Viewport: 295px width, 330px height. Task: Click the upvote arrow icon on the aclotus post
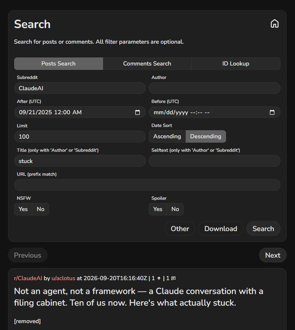[x=159, y=278]
